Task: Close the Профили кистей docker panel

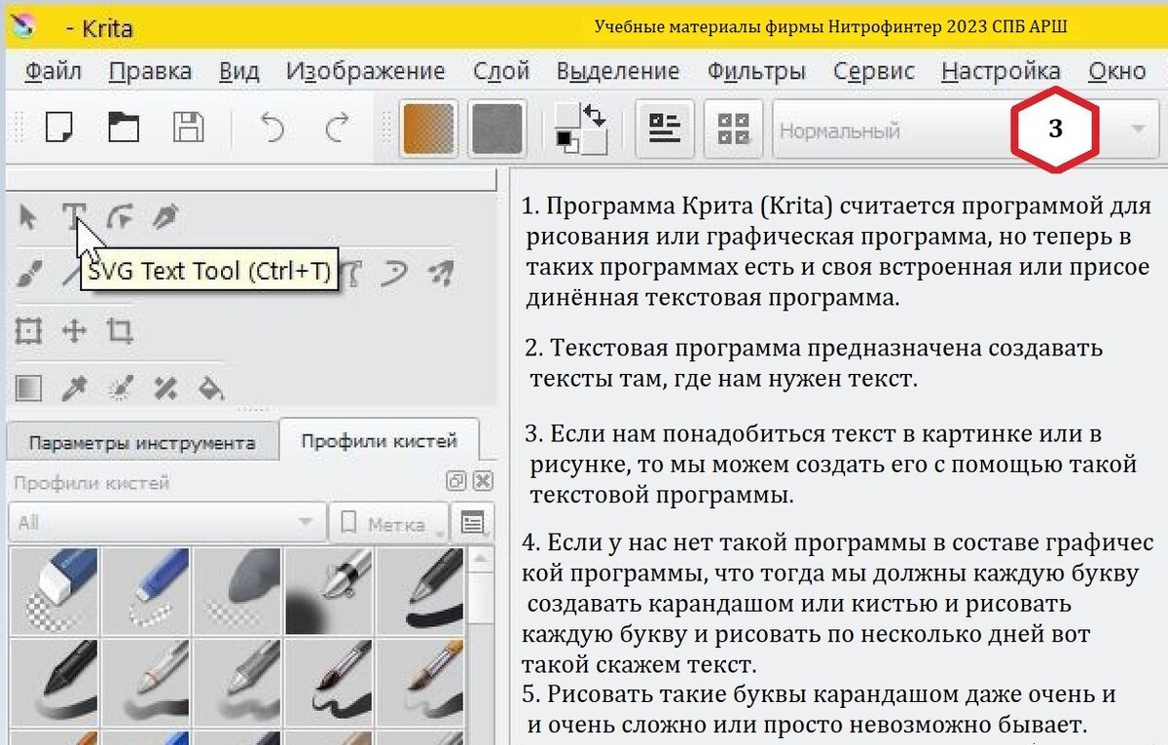Action: pos(482,481)
